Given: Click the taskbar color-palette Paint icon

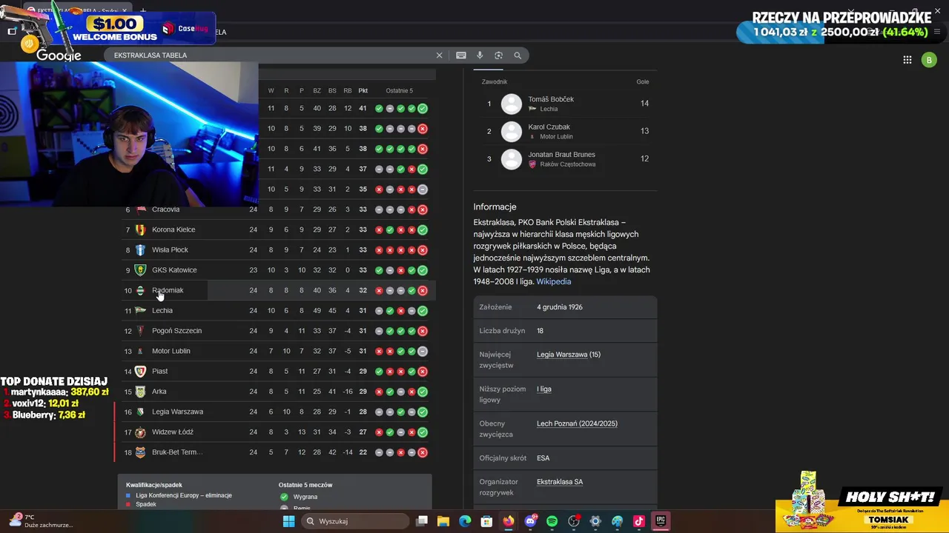Looking at the screenshot, I should click(617, 521).
